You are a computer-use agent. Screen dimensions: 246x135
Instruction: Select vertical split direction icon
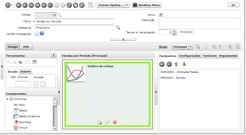pos(36,84)
